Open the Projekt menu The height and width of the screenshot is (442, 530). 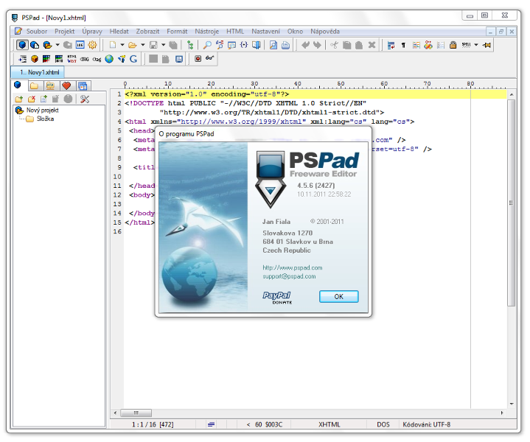[65, 32]
